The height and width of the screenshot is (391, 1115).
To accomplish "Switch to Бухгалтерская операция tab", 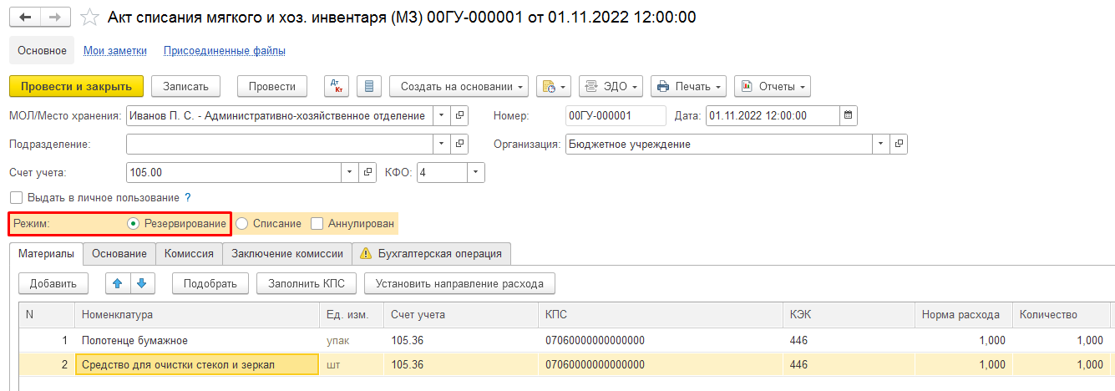I will point(432,254).
